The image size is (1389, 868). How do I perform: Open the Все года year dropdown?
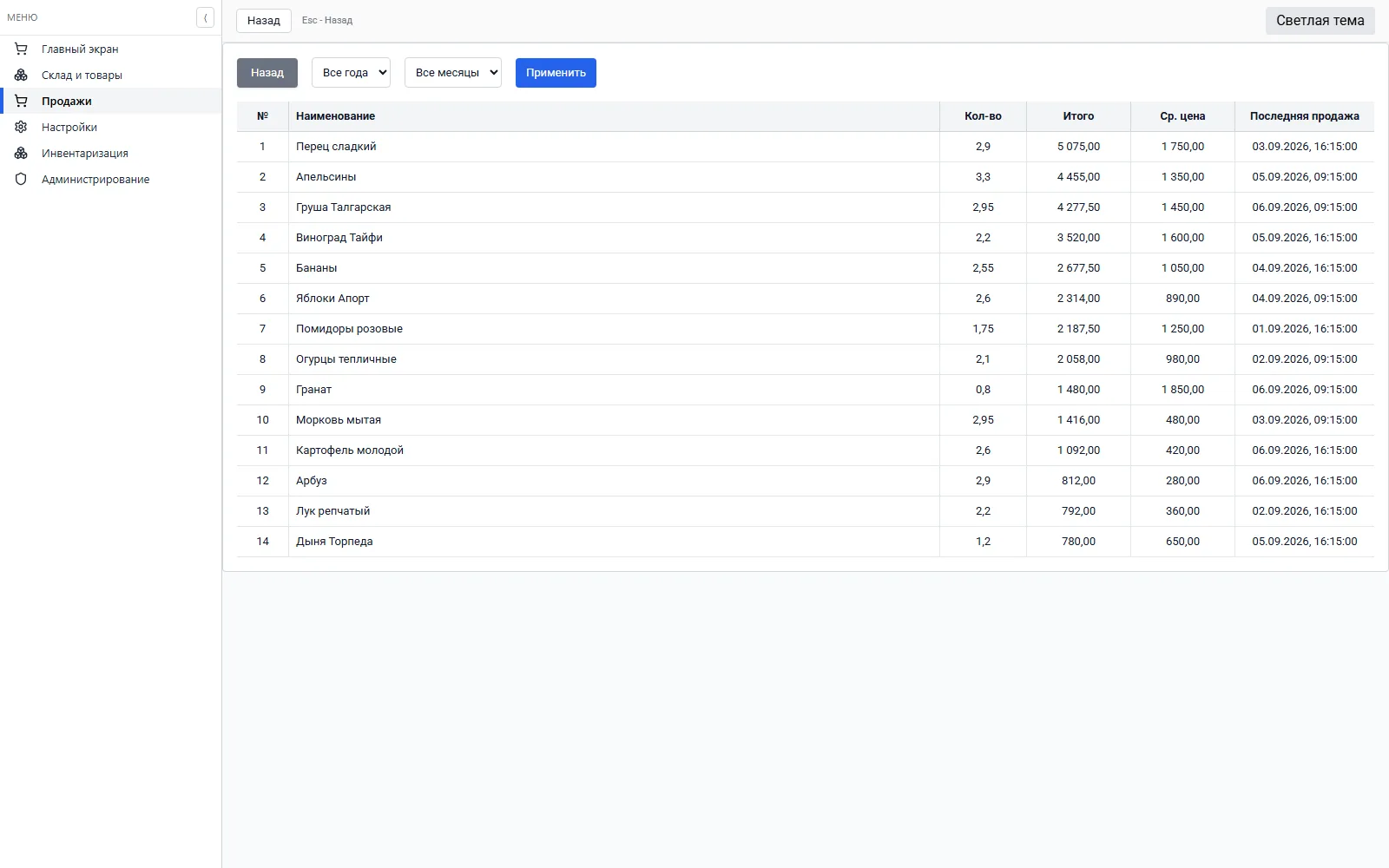click(x=351, y=73)
